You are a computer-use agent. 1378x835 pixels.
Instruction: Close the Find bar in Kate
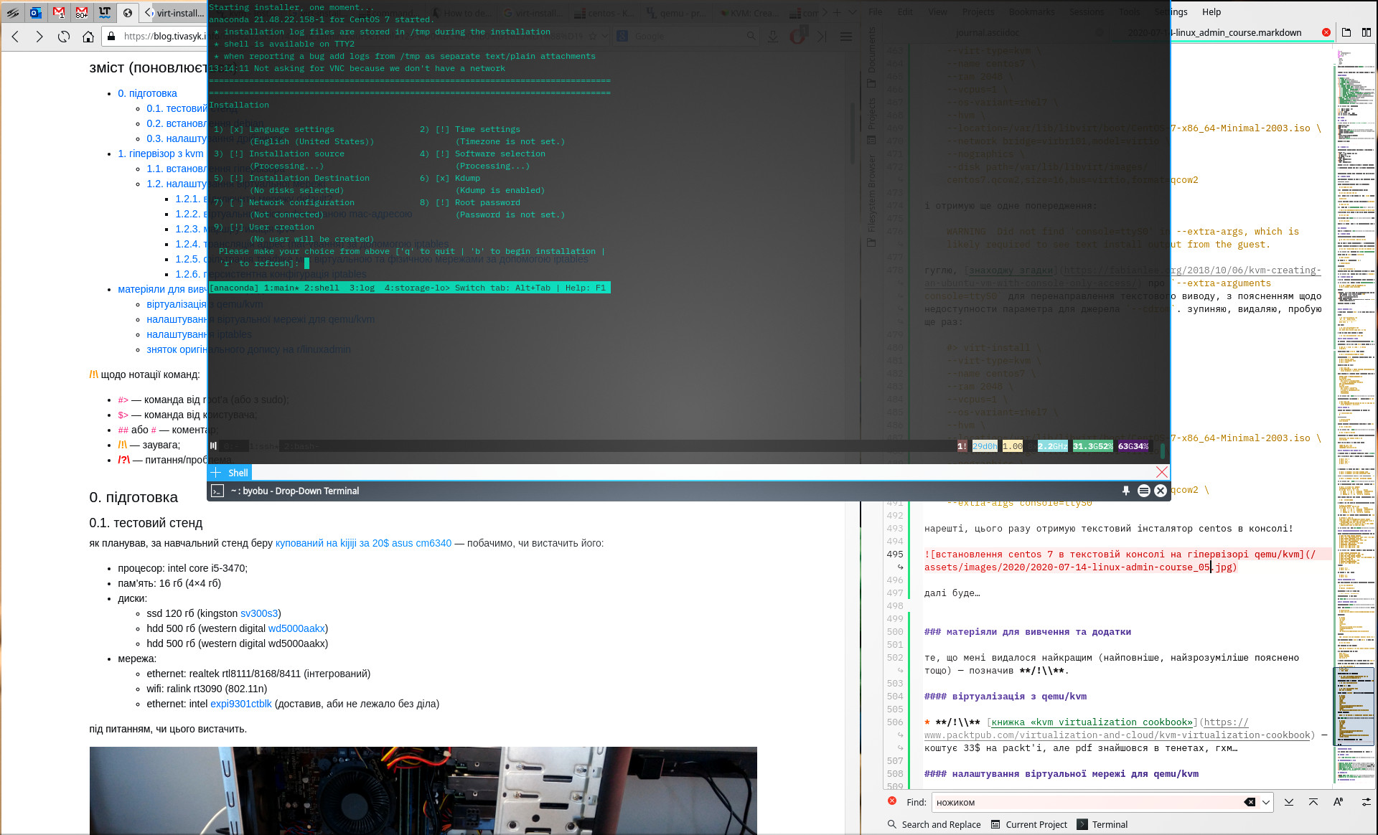(892, 801)
